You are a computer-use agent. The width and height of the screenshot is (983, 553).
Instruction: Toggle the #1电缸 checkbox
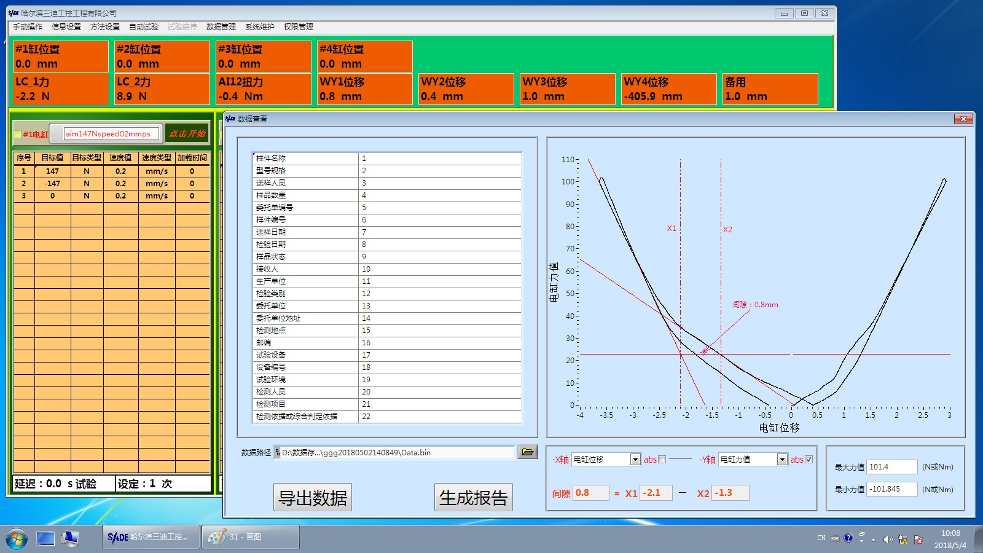(18, 134)
